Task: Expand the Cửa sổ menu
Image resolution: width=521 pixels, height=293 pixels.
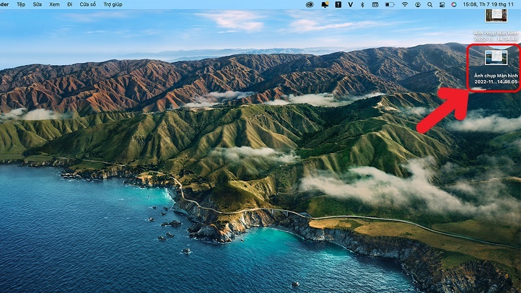Action: 87,4
